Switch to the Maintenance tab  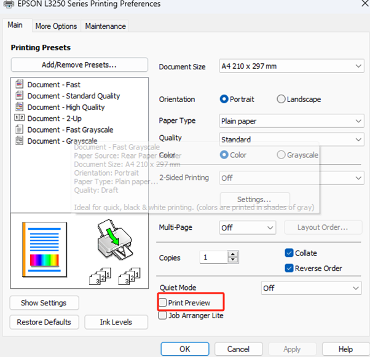click(x=105, y=26)
